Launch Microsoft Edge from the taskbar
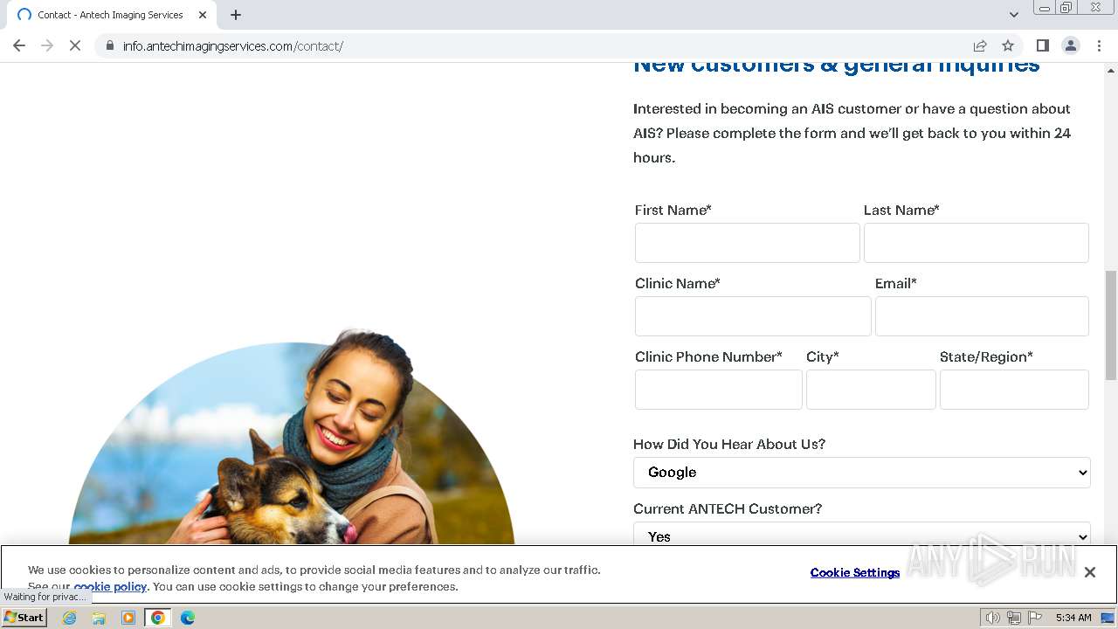1118x629 pixels. click(x=188, y=618)
